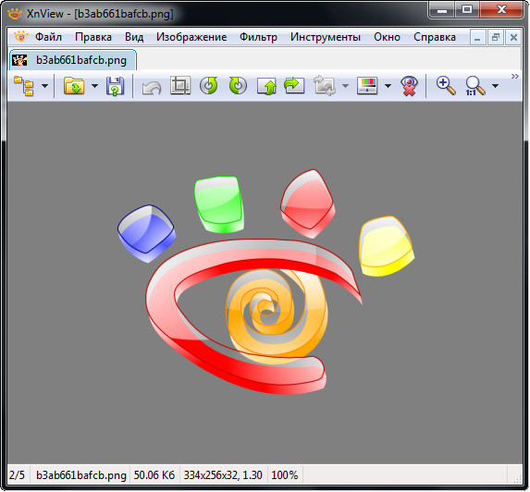
Task: Click the red-eye removal icon
Action: point(409,86)
